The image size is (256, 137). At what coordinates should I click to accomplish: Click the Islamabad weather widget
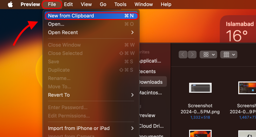click(x=238, y=29)
